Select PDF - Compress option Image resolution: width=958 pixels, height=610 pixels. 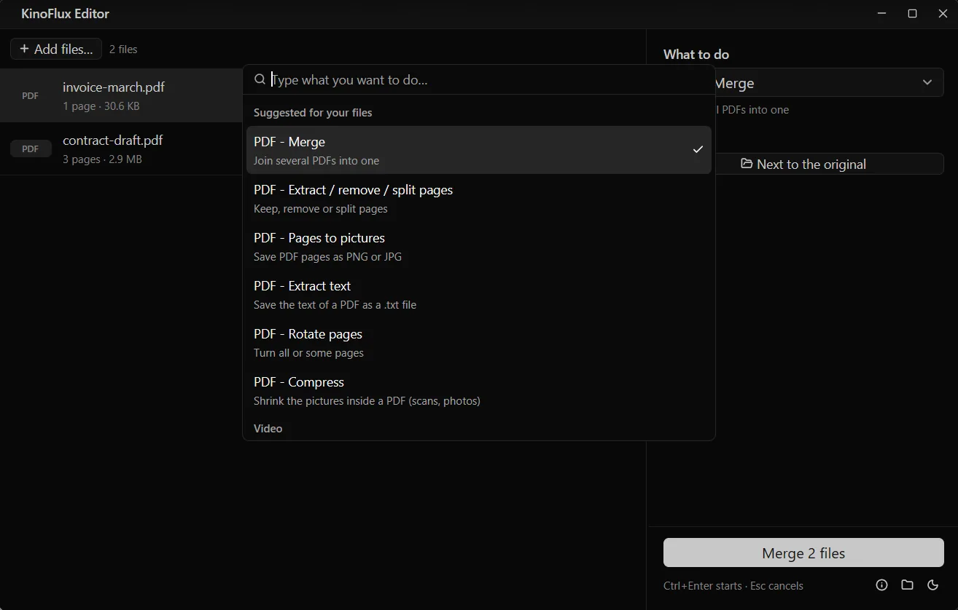click(479, 390)
